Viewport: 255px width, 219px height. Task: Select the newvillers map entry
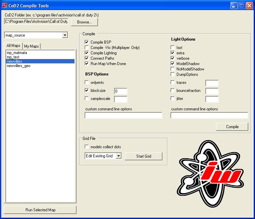pyautogui.click(x=40, y=61)
